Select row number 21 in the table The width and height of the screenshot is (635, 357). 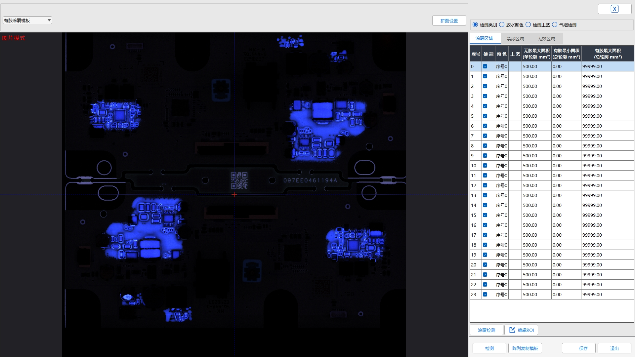476,275
